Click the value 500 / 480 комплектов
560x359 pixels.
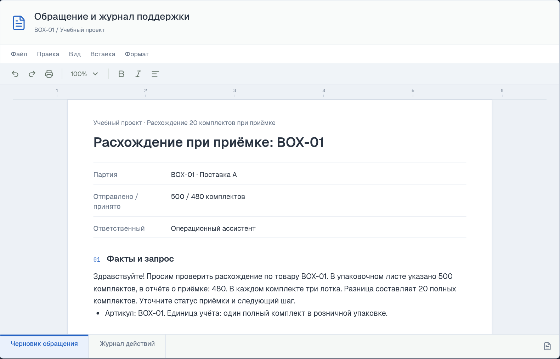click(x=208, y=196)
